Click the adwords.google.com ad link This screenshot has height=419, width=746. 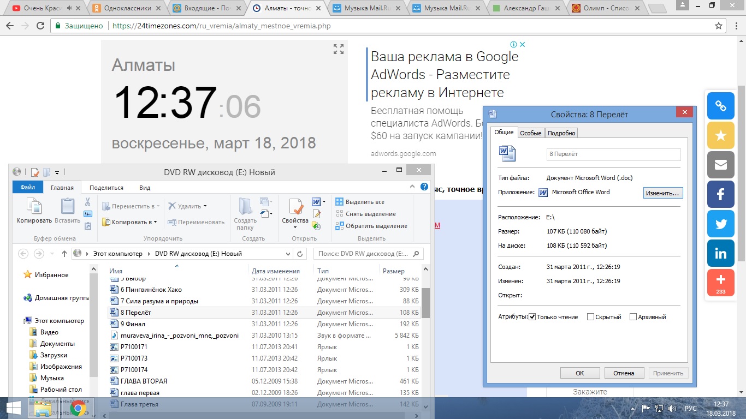point(404,154)
